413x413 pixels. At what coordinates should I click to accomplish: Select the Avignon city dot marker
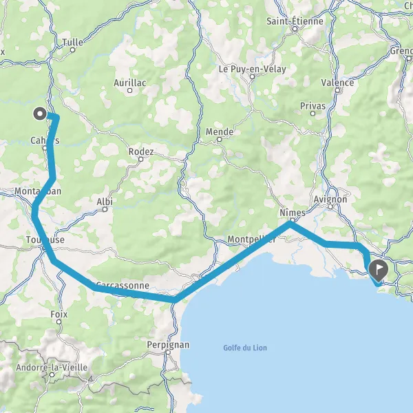point(330,207)
